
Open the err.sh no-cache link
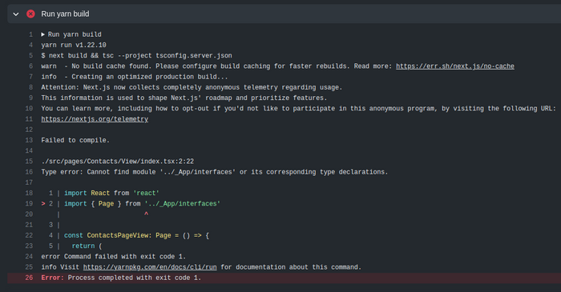coord(454,66)
